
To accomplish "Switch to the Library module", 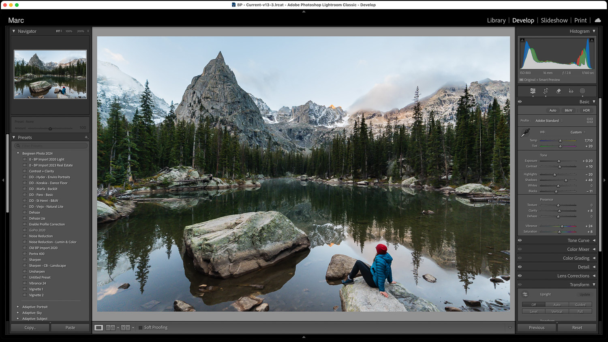I will [496, 20].
